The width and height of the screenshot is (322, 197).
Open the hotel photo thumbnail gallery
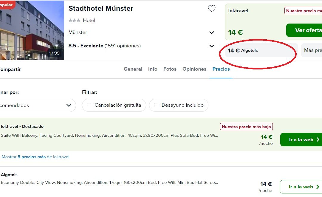pyautogui.click(x=32, y=30)
